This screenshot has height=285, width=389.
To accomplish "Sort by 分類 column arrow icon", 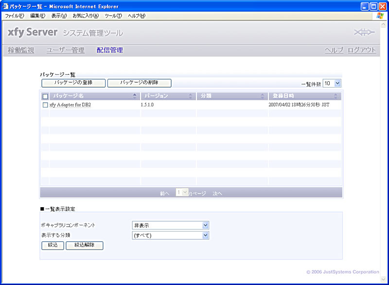I will [263, 96].
